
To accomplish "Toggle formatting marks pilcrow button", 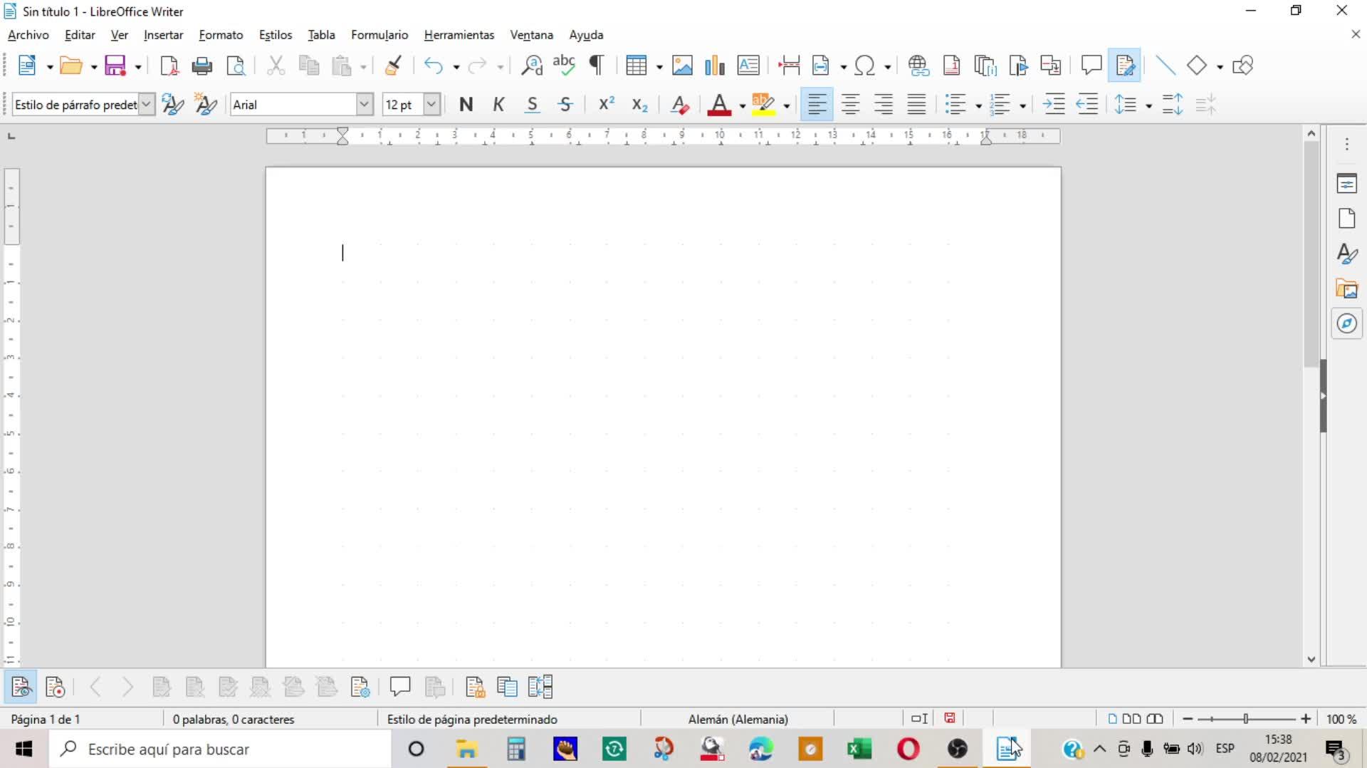I will point(597,66).
